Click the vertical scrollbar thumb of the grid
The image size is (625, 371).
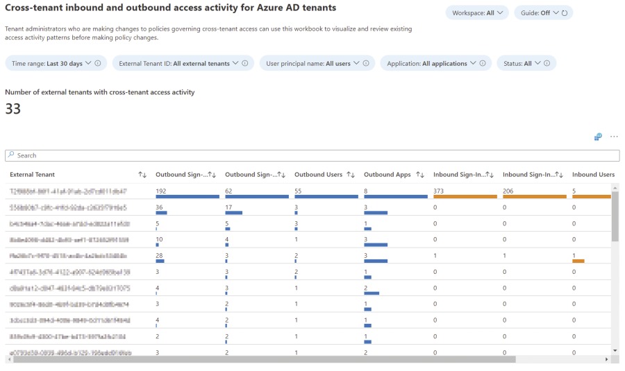click(615, 216)
